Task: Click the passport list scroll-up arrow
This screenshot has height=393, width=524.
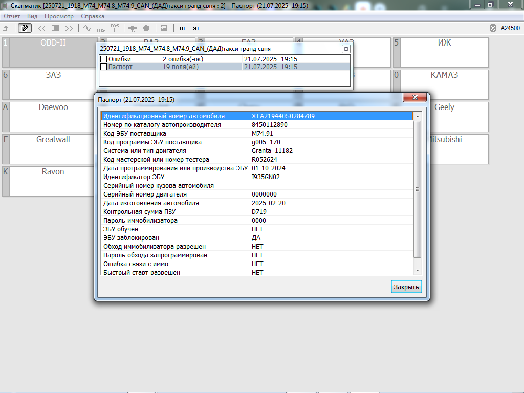Action: pyautogui.click(x=417, y=116)
